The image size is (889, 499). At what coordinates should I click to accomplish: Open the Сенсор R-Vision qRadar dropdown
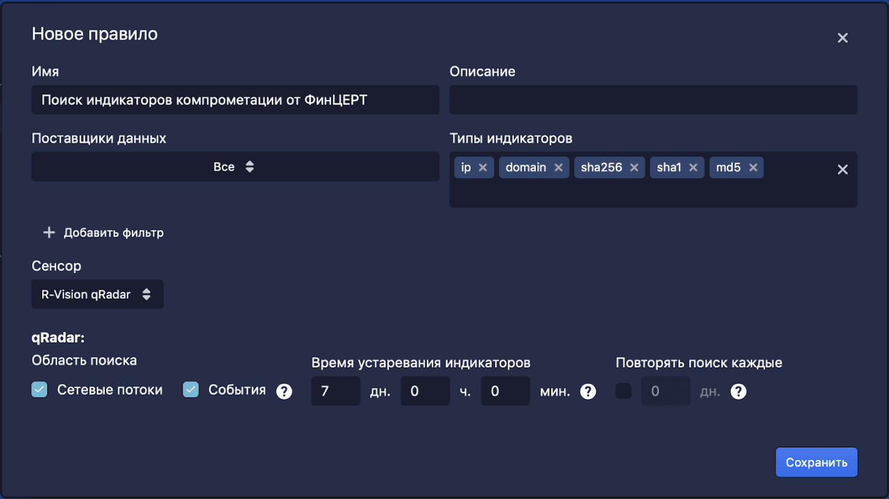pyautogui.click(x=98, y=294)
